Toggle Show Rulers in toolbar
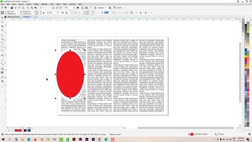 83,8
